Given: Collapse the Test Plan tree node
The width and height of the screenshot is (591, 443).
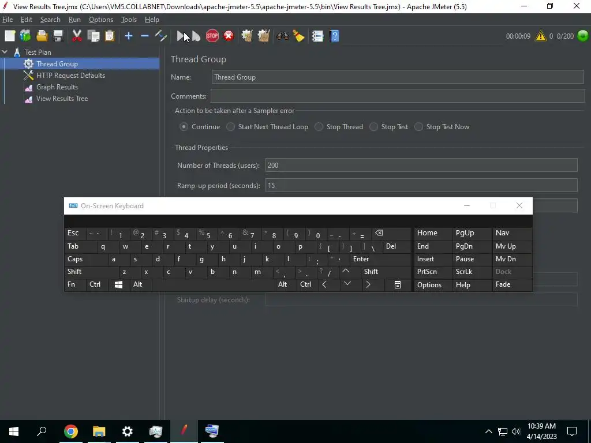Looking at the screenshot, I should click(5, 52).
